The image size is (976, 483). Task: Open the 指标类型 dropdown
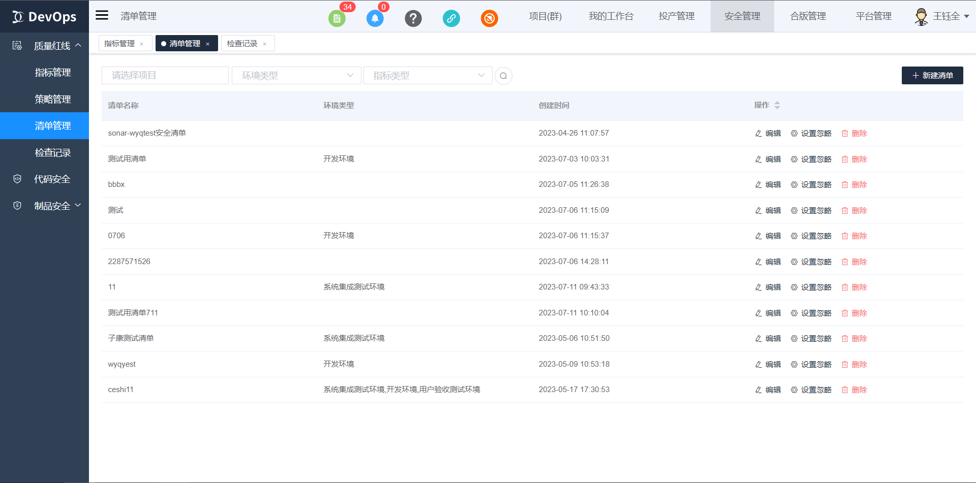pyautogui.click(x=428, y=76)
